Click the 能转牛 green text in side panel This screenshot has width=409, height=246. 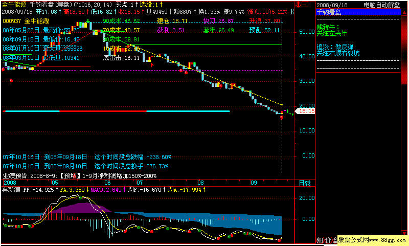coord(328,27)
